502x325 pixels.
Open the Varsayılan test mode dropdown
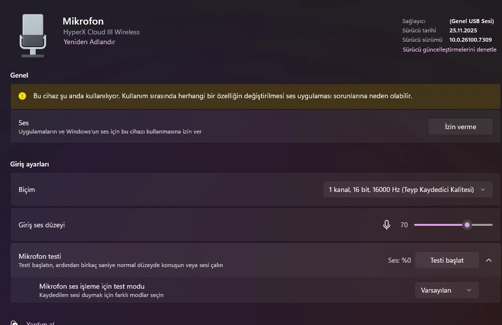coord(446,290)
